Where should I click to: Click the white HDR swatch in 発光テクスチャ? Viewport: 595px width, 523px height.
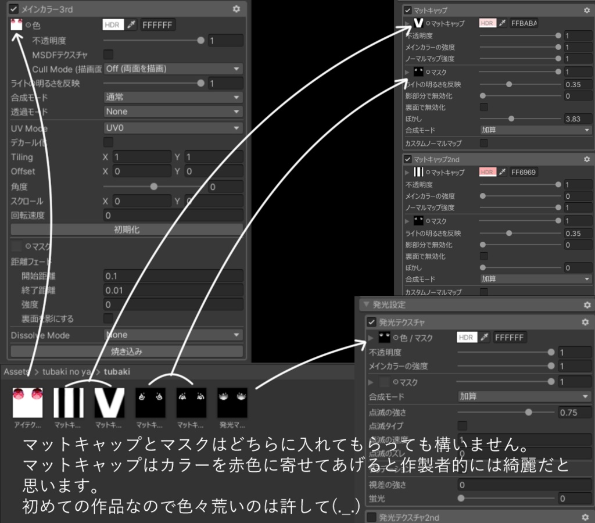click(467, 338)
